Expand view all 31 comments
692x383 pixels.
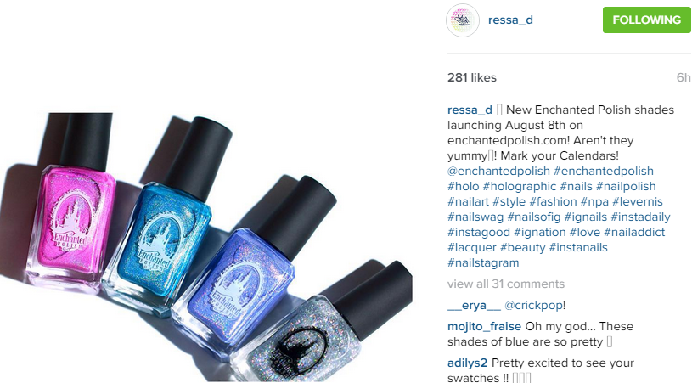[506, 284]
